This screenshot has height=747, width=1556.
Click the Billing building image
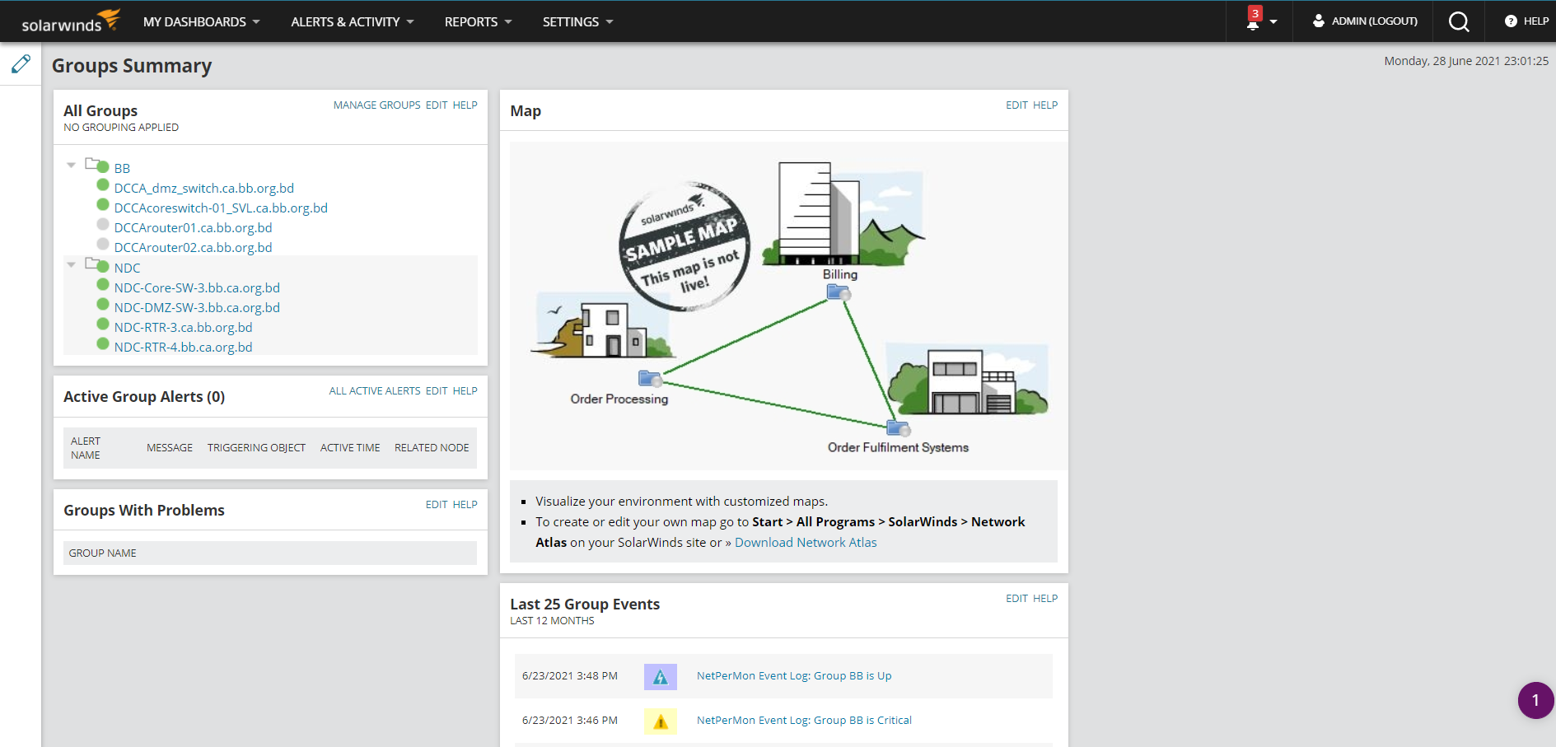coord(844,214)
